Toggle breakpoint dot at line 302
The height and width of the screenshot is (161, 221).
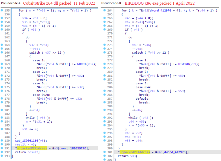(x=105, y=156)
